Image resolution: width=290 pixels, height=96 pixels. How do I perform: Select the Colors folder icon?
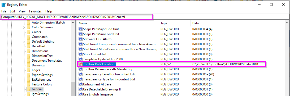tap(28, 32)
